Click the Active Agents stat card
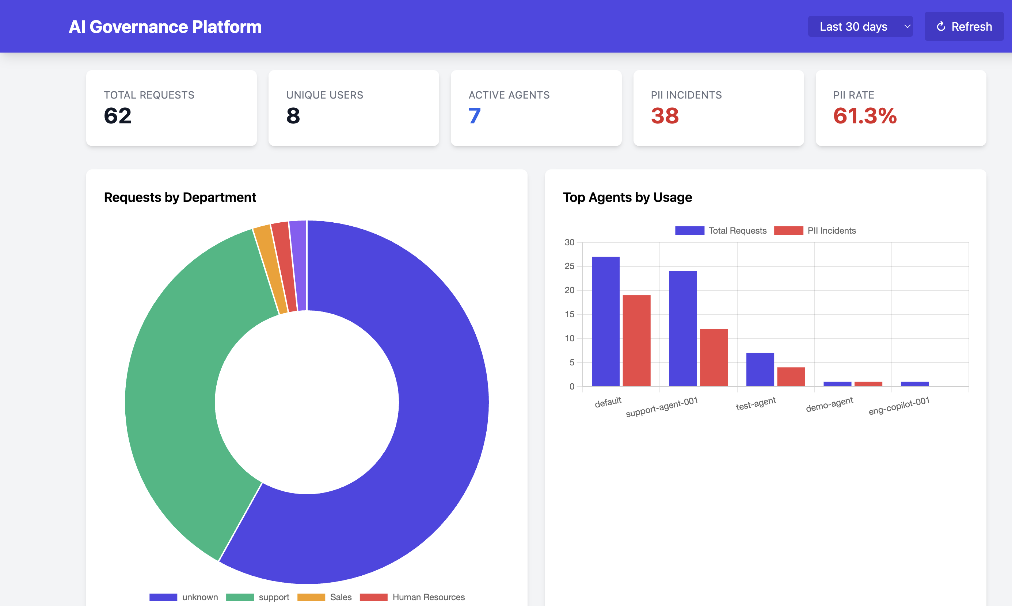This screenshot has width=1012, height=606. (x=536, y=108)
